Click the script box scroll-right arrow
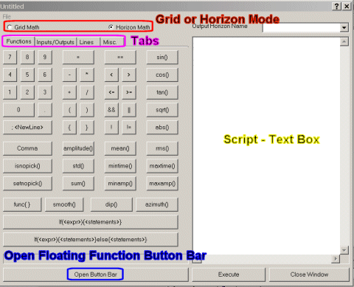 point(336,259)
